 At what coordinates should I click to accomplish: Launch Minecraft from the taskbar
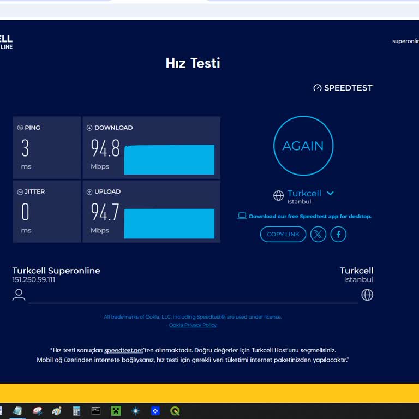[x=116, y=411]
